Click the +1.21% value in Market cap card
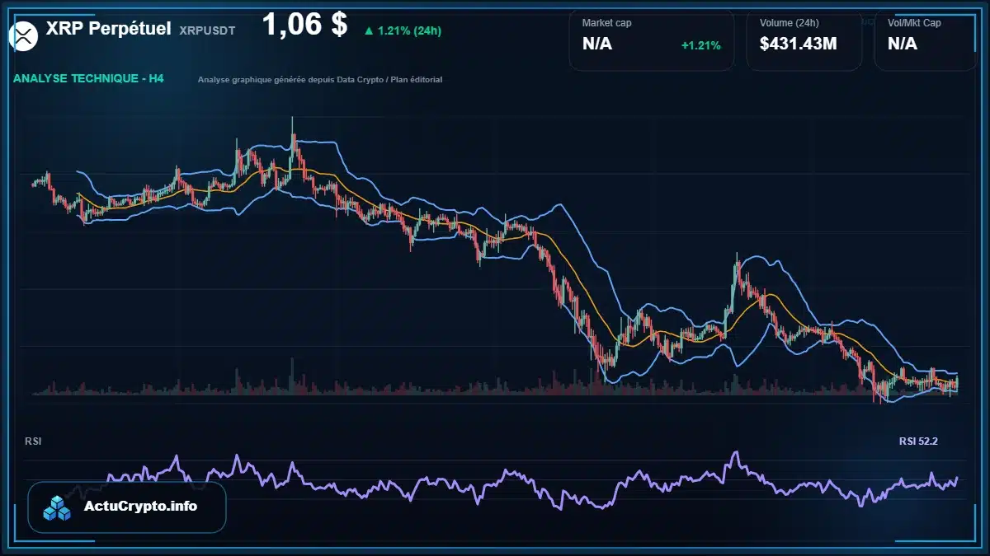This screenshot has width=990, height=556. (x=701, y=45)
